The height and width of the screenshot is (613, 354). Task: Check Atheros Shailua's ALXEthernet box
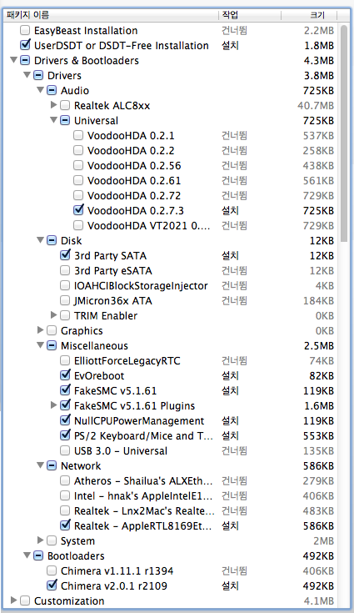[x=65, y=480]
